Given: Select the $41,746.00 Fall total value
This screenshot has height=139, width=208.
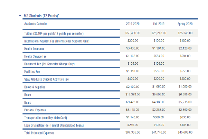Looking at the screenshot, I should coord(159,132).
